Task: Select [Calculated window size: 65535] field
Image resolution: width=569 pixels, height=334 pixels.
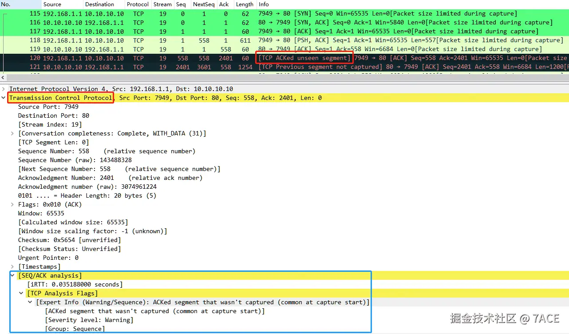Action: pos(73,222)
